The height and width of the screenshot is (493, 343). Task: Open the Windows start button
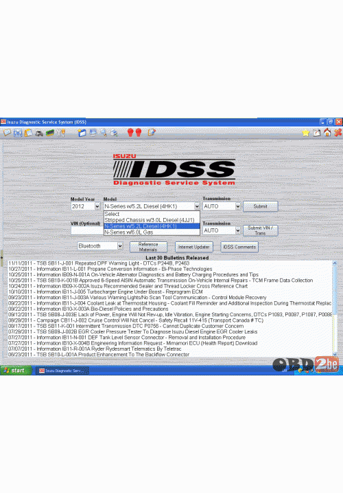[x=16, y=371]
